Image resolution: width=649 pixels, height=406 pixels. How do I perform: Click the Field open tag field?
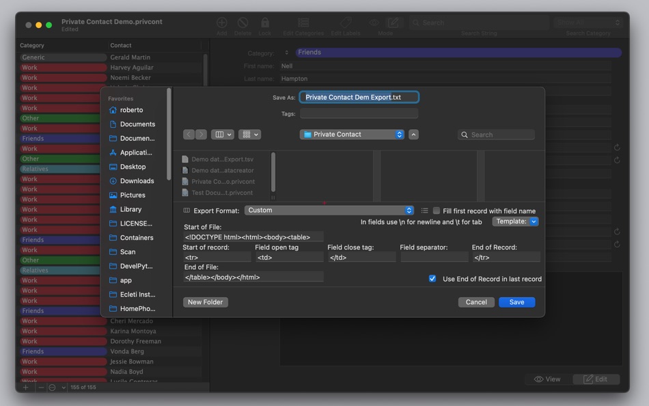click(290, 257)
